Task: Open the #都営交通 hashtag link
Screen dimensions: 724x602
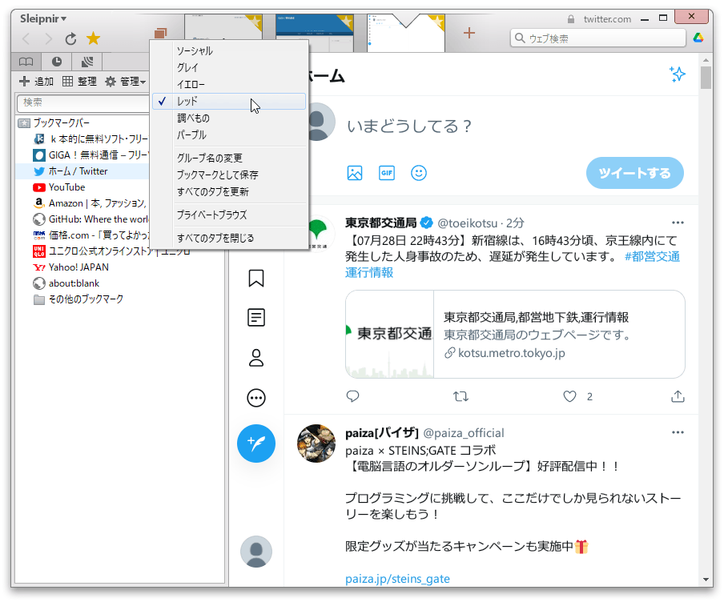Action: tap(652, 257)
